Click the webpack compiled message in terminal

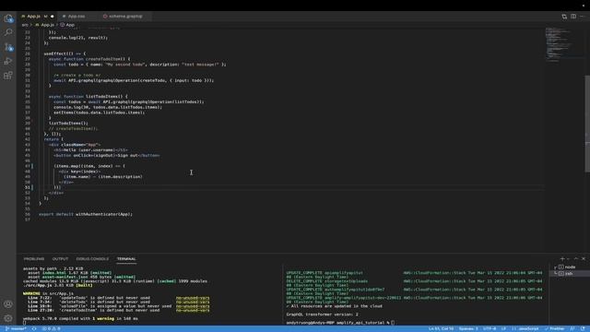[80, 318]
